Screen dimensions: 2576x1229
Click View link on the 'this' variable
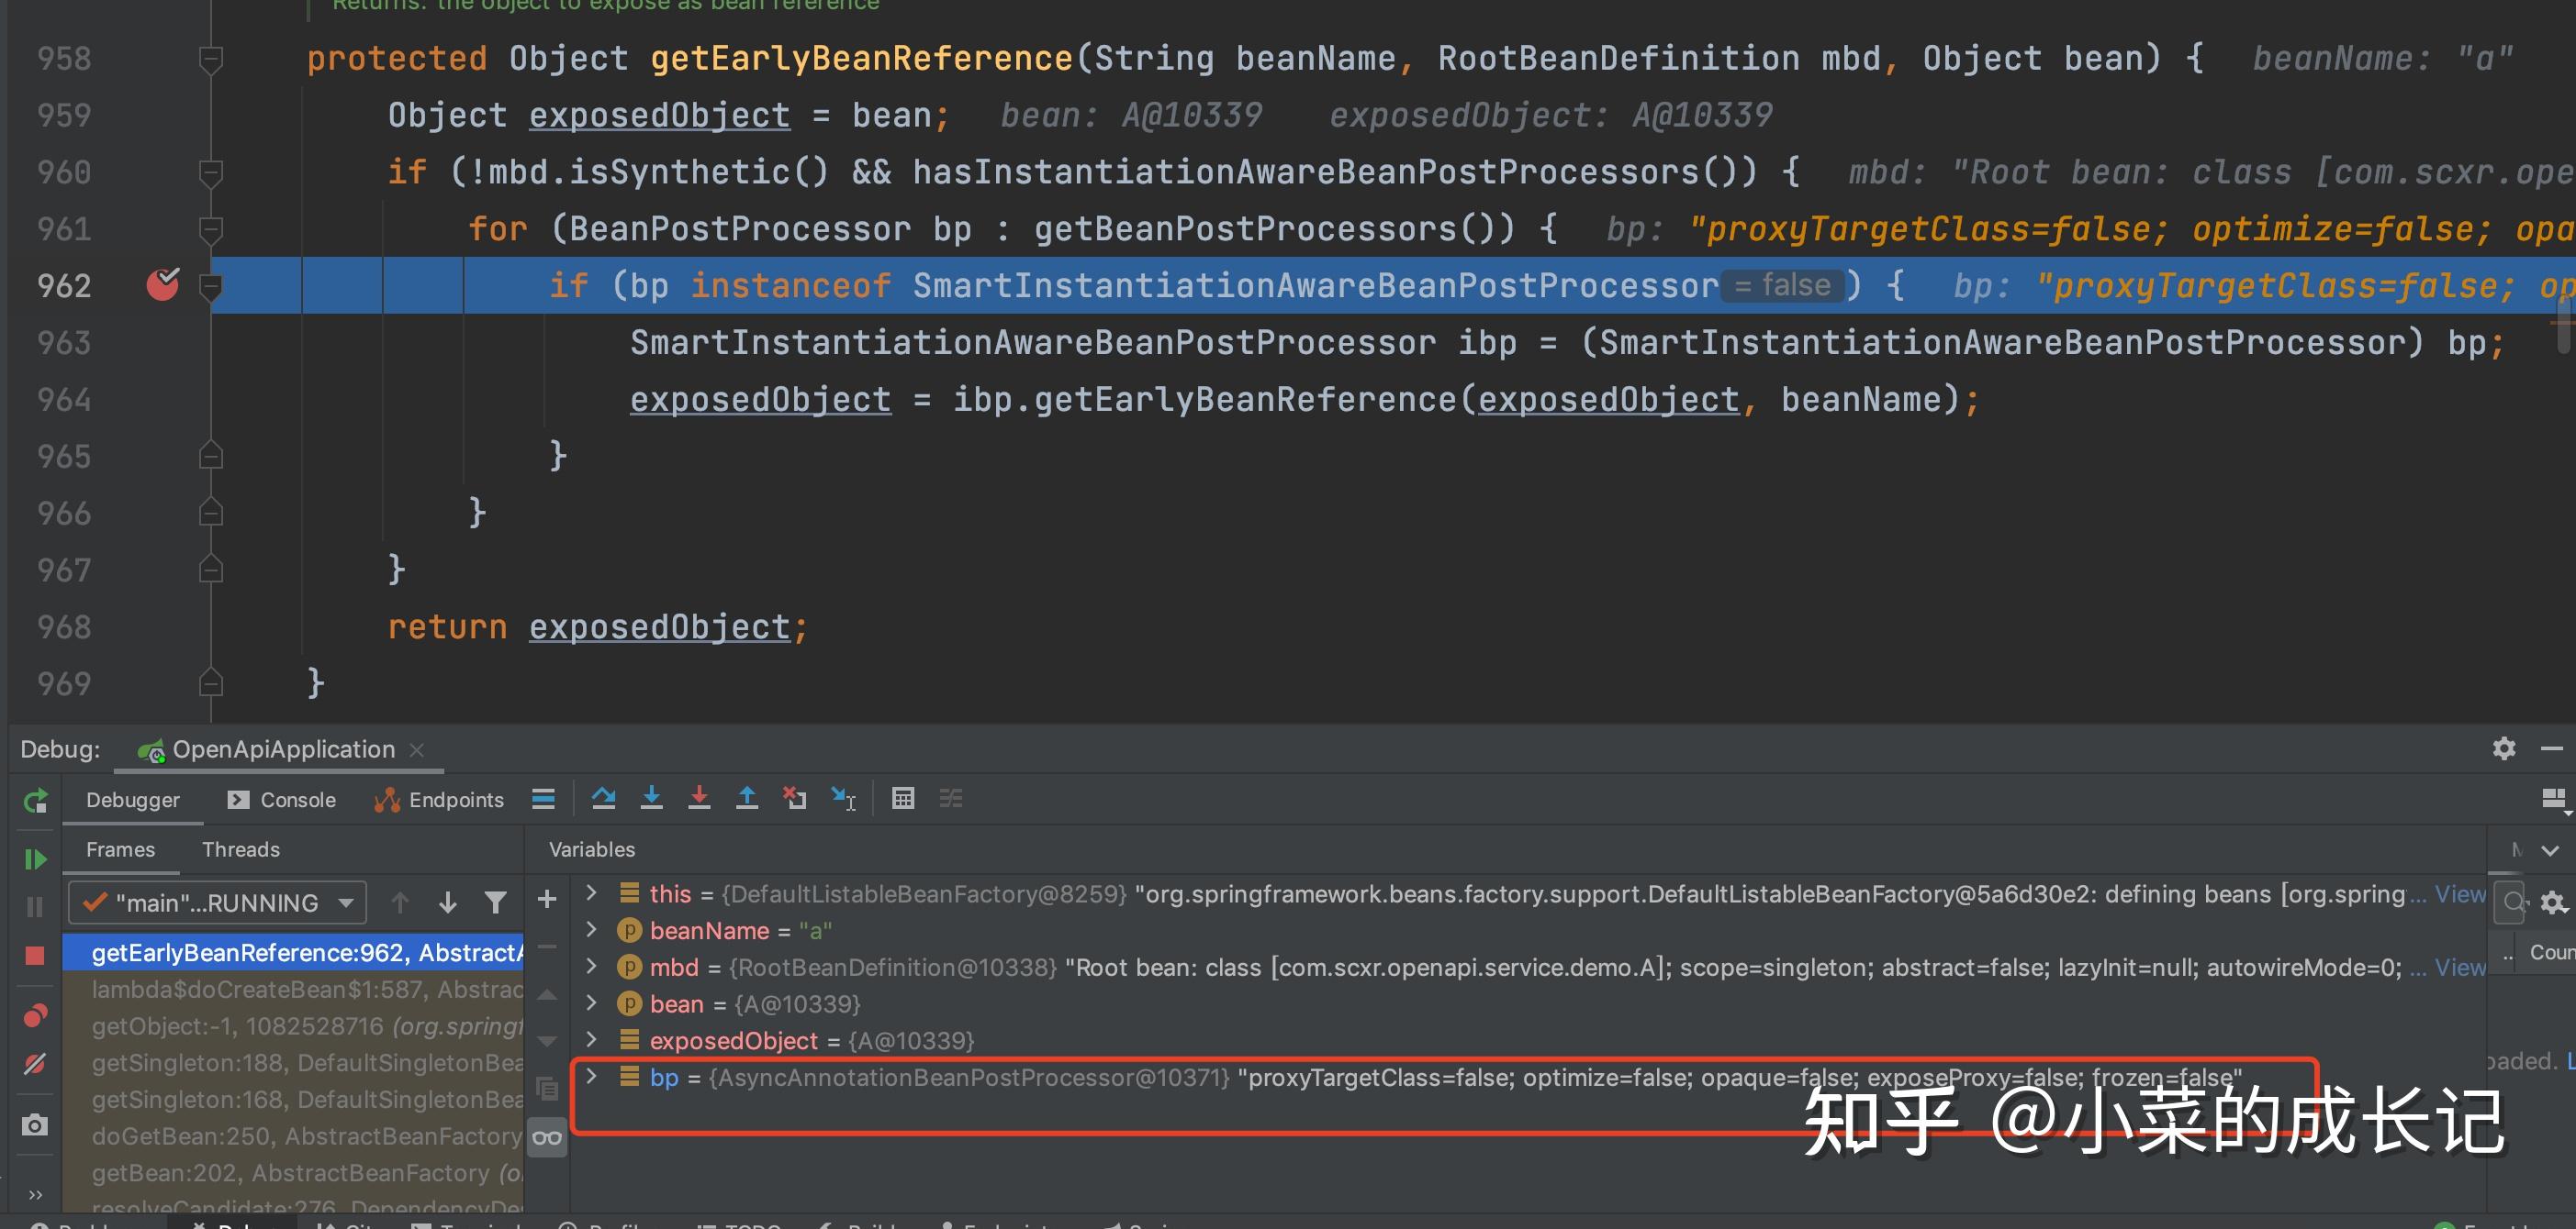tap(2459, 894)
